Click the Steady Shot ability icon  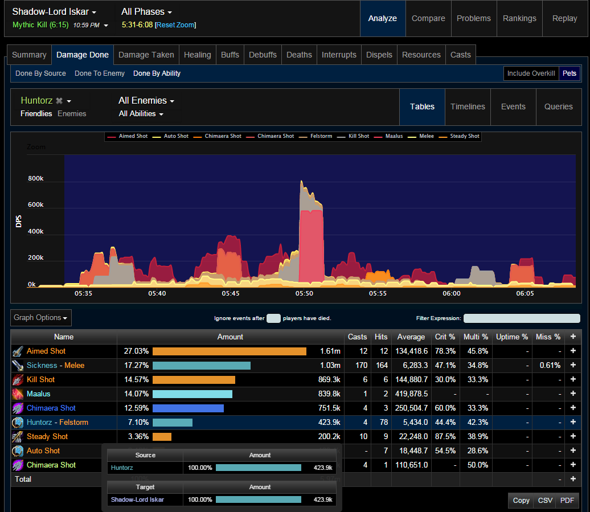click(x=18, y=437)
